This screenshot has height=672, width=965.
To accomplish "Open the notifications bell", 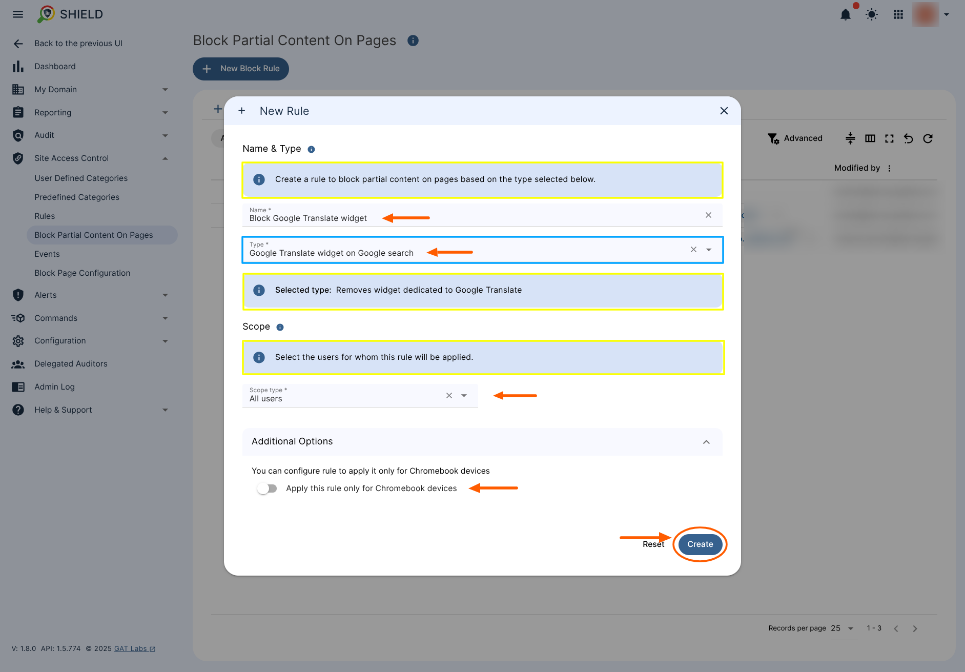I will pos(846,14).
